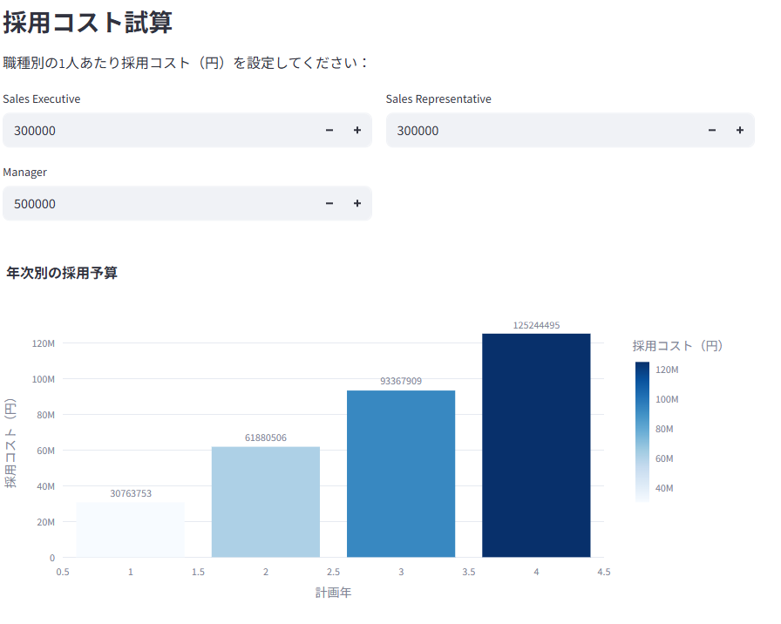This screenshot has width=781, height=624.
Task: Click the 120M label on the color legend
Action: tap(667, 370)
